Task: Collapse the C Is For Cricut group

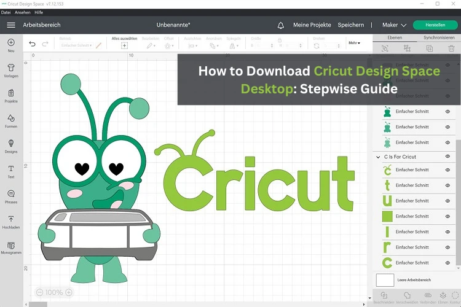Action: [378, 157]
